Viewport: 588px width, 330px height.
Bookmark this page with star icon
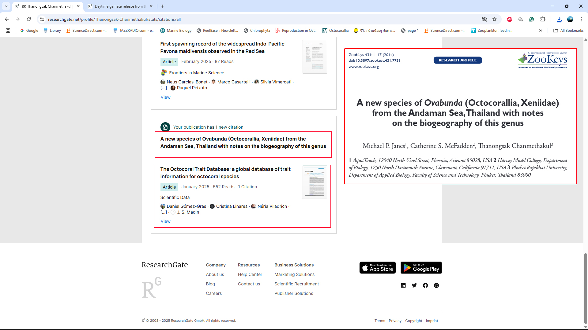[494, 19]
